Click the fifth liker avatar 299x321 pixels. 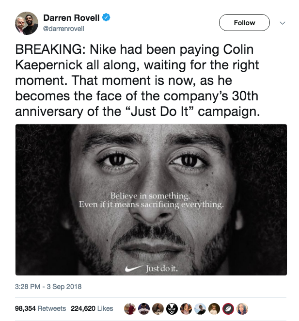click(186, 308)
